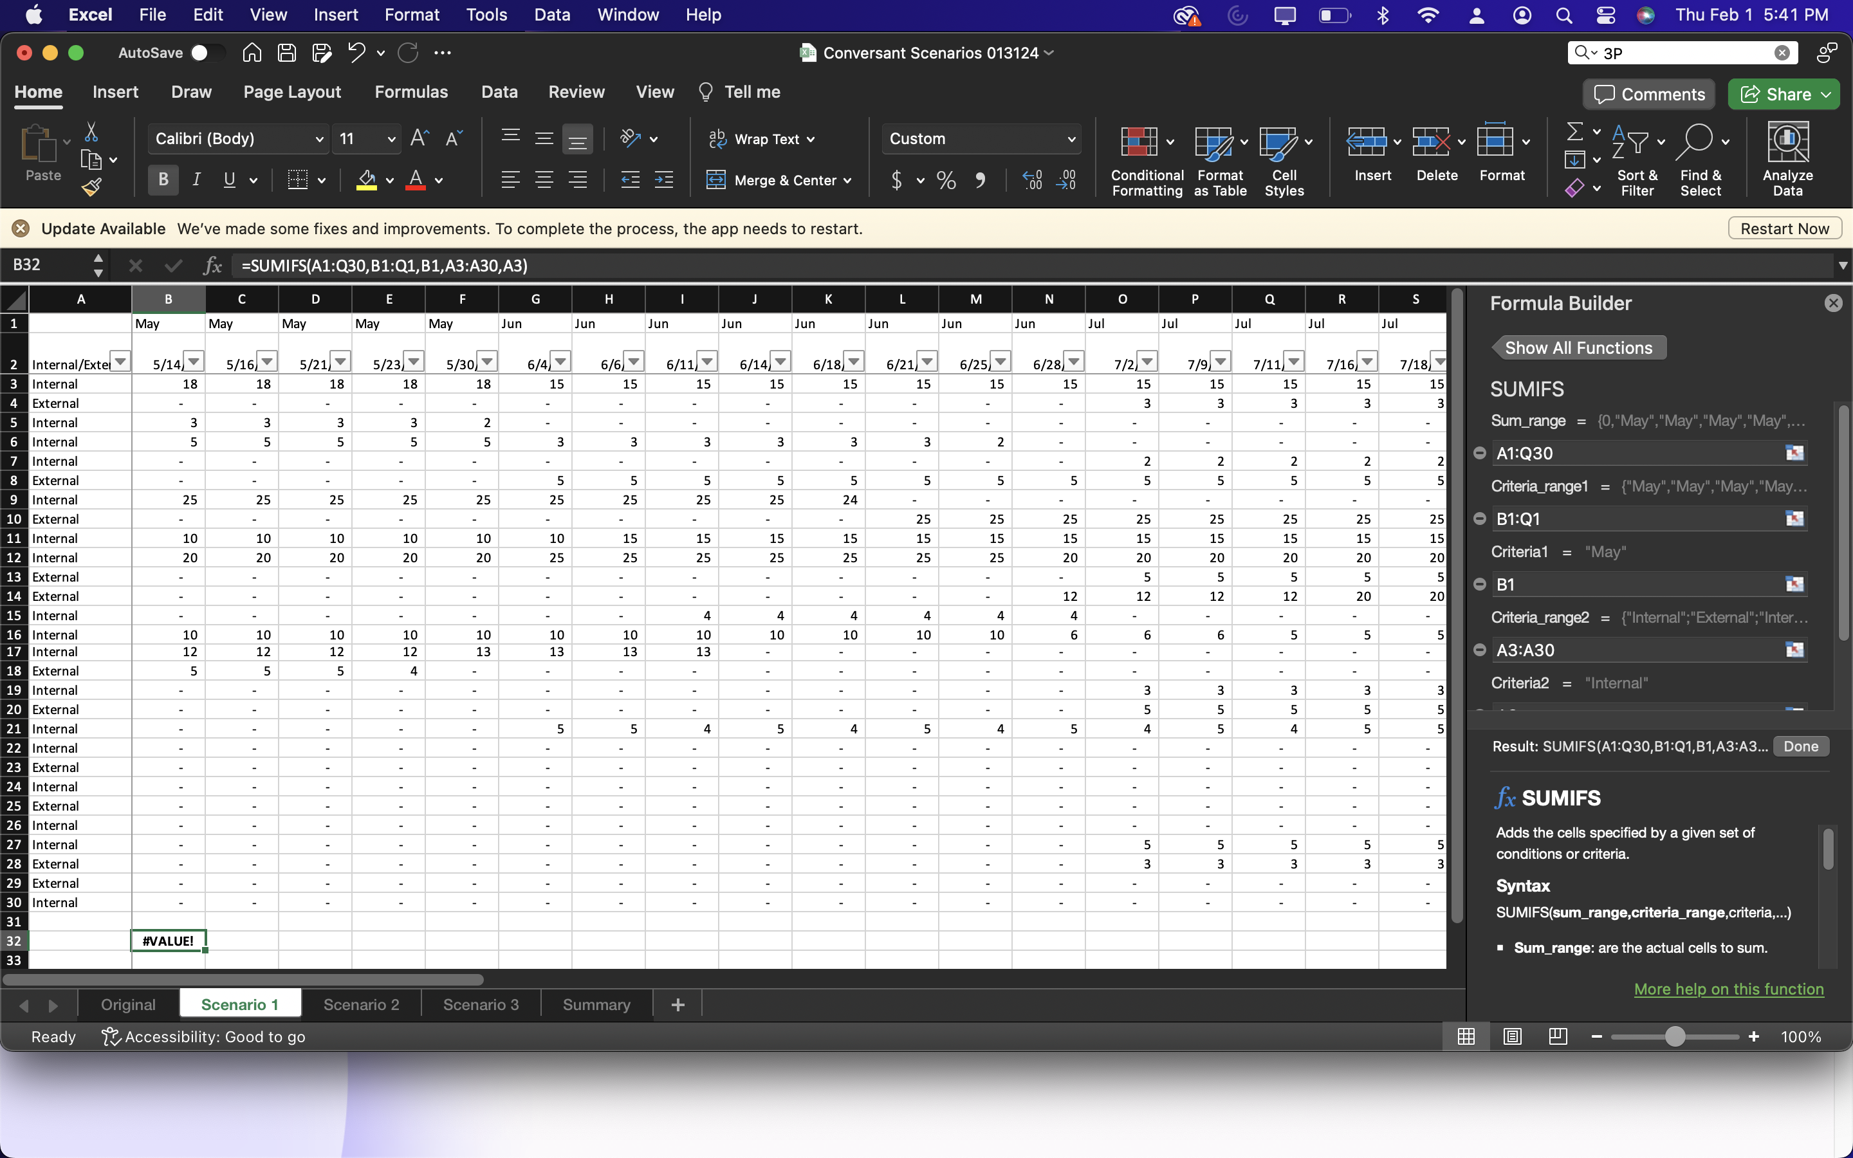Viewport: 1853px width, 1158px height.
Task: Click the Percent Style icon
Action: 946,180
